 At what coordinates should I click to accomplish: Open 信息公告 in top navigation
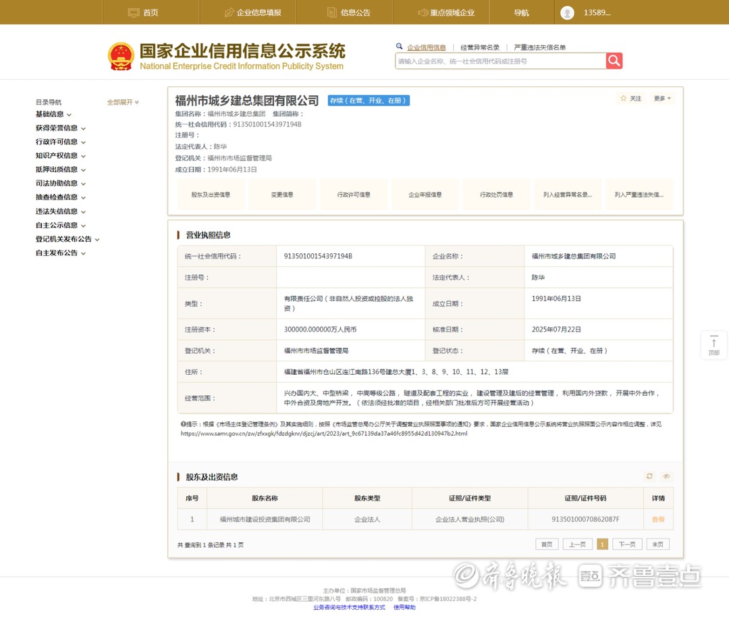pos(349,13)
